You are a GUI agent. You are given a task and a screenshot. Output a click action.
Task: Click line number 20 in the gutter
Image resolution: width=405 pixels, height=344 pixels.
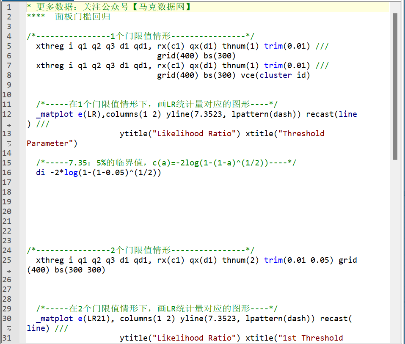coord(7,212)
